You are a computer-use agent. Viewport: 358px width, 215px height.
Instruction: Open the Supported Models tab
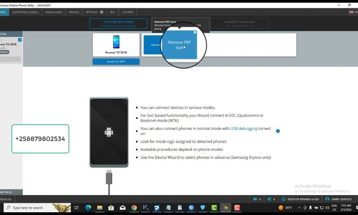(x=26, y=12)
